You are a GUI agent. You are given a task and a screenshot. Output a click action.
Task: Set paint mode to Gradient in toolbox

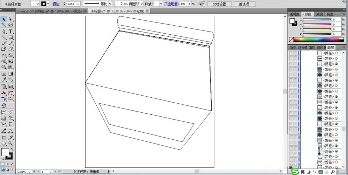tap(7, 164)
